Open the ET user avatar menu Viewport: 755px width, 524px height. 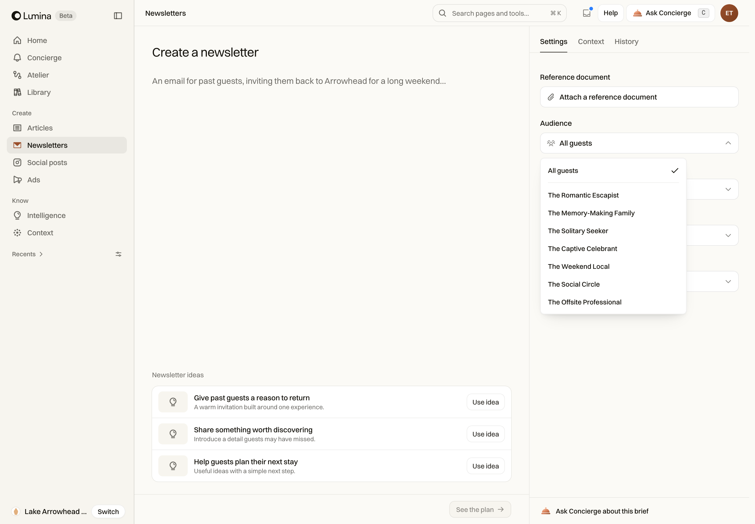[x=729, y=13]
